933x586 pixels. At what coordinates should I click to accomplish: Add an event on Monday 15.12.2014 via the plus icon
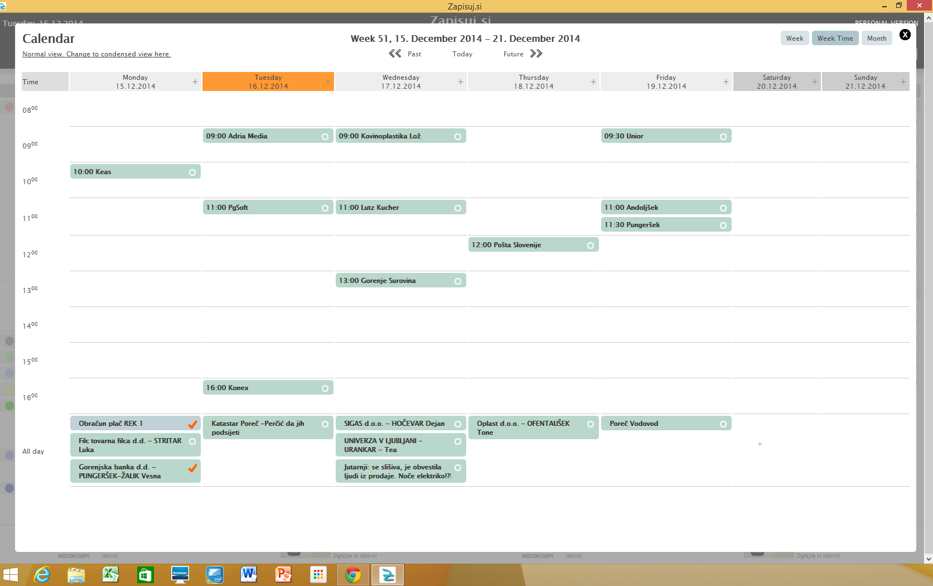pos(195,81)
